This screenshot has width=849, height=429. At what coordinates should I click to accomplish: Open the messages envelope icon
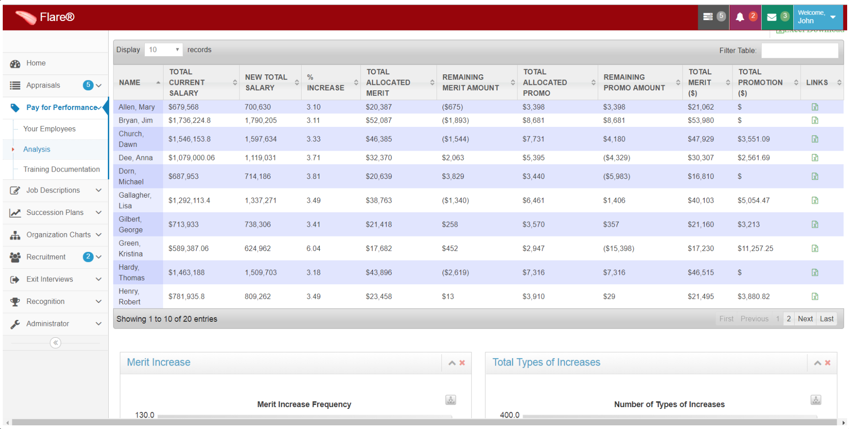coord(772,17)
